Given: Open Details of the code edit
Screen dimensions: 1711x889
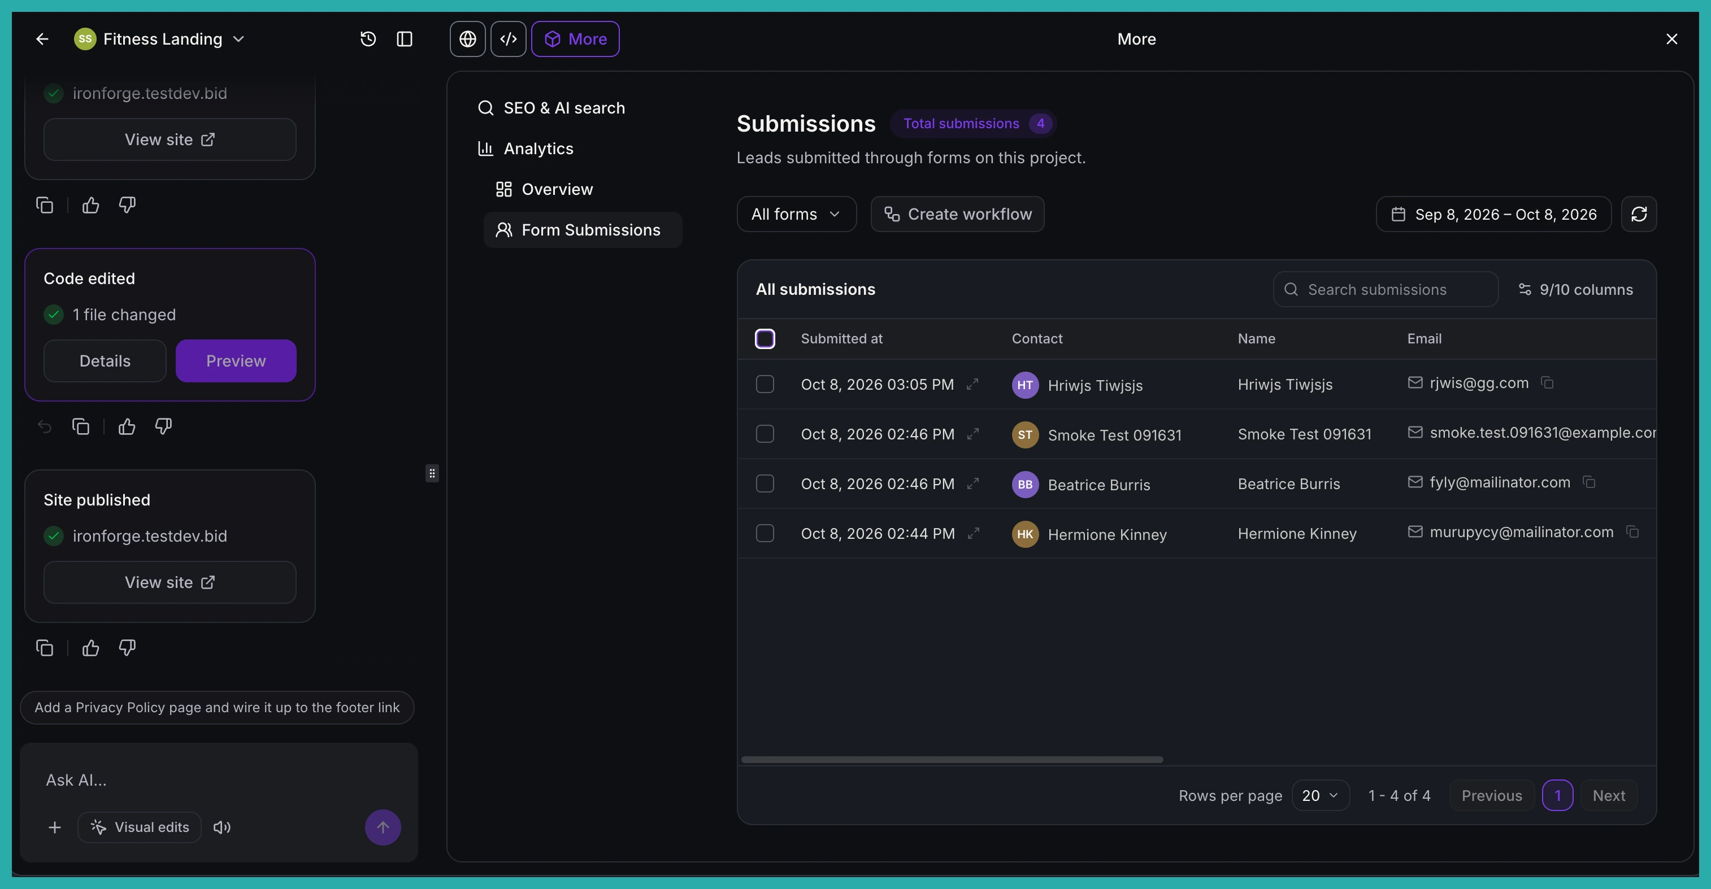Looking at the screenshot, I should [105, 361].
